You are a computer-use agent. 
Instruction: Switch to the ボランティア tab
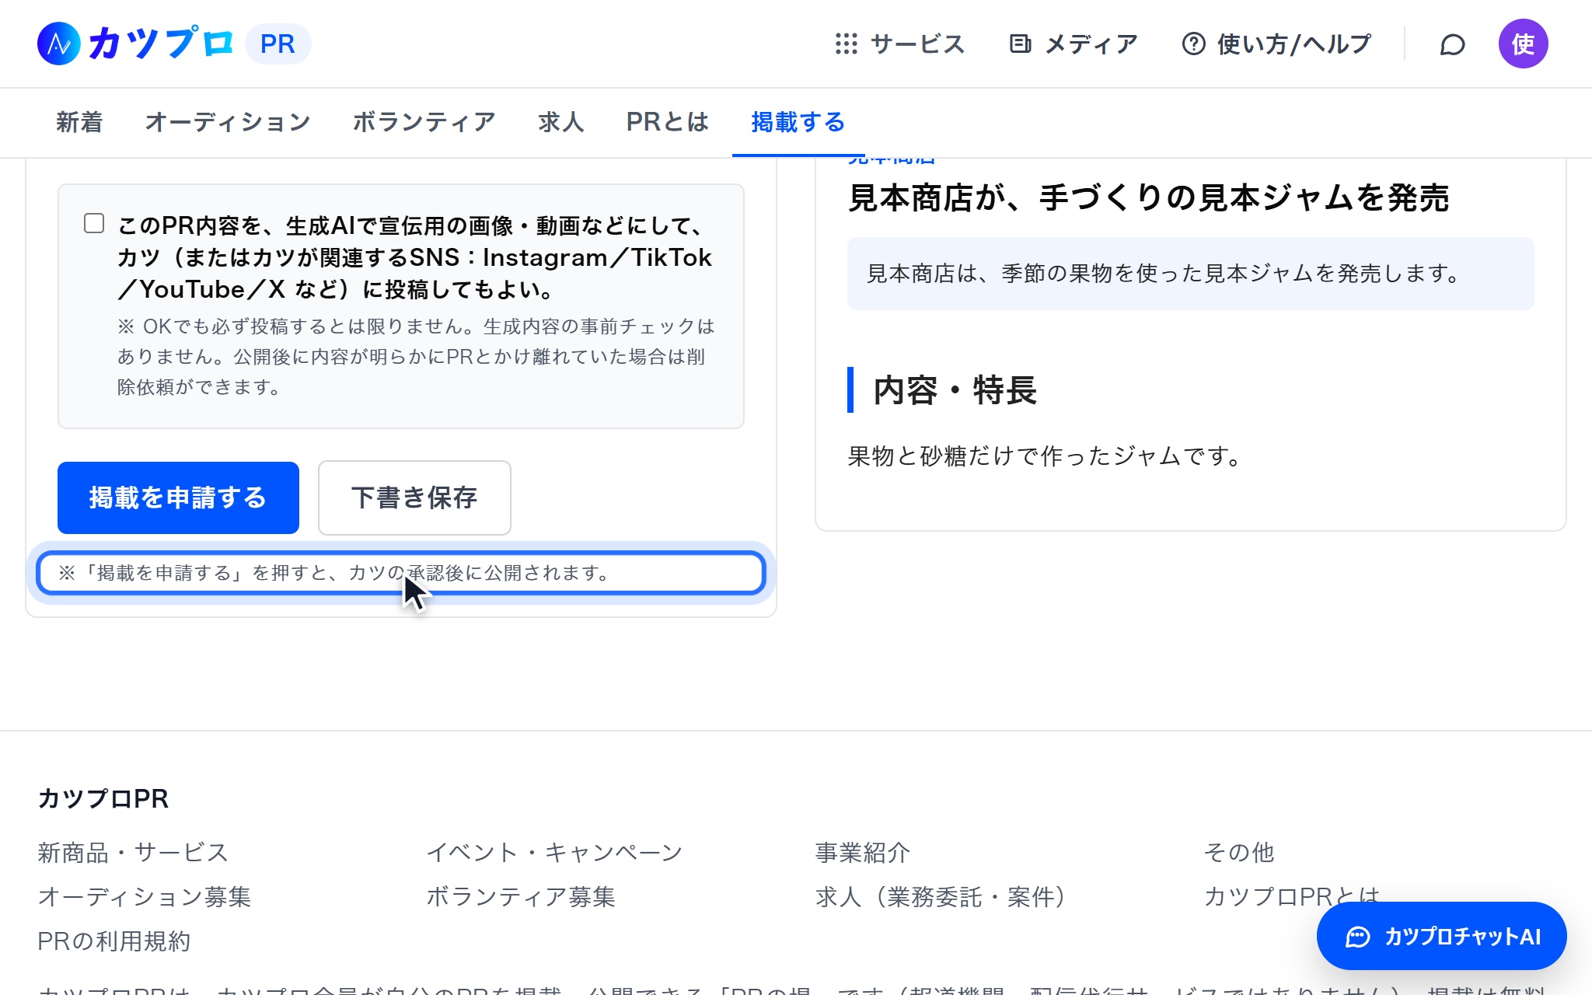click(x=424, y=122)
